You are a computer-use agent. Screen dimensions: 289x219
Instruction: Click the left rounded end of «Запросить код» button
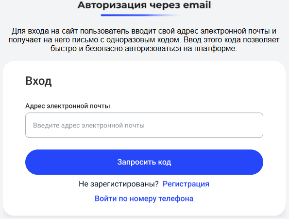tap(32, 162)
